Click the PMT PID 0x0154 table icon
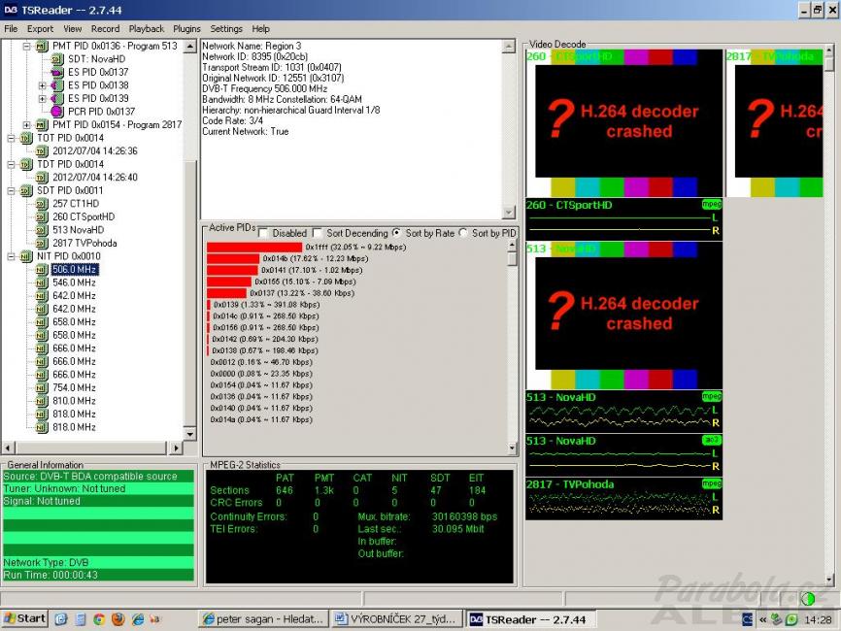Viewport: 841px width, 631px height. [42, 125]
